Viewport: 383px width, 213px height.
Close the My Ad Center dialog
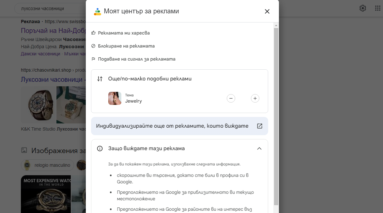[267, 11]
